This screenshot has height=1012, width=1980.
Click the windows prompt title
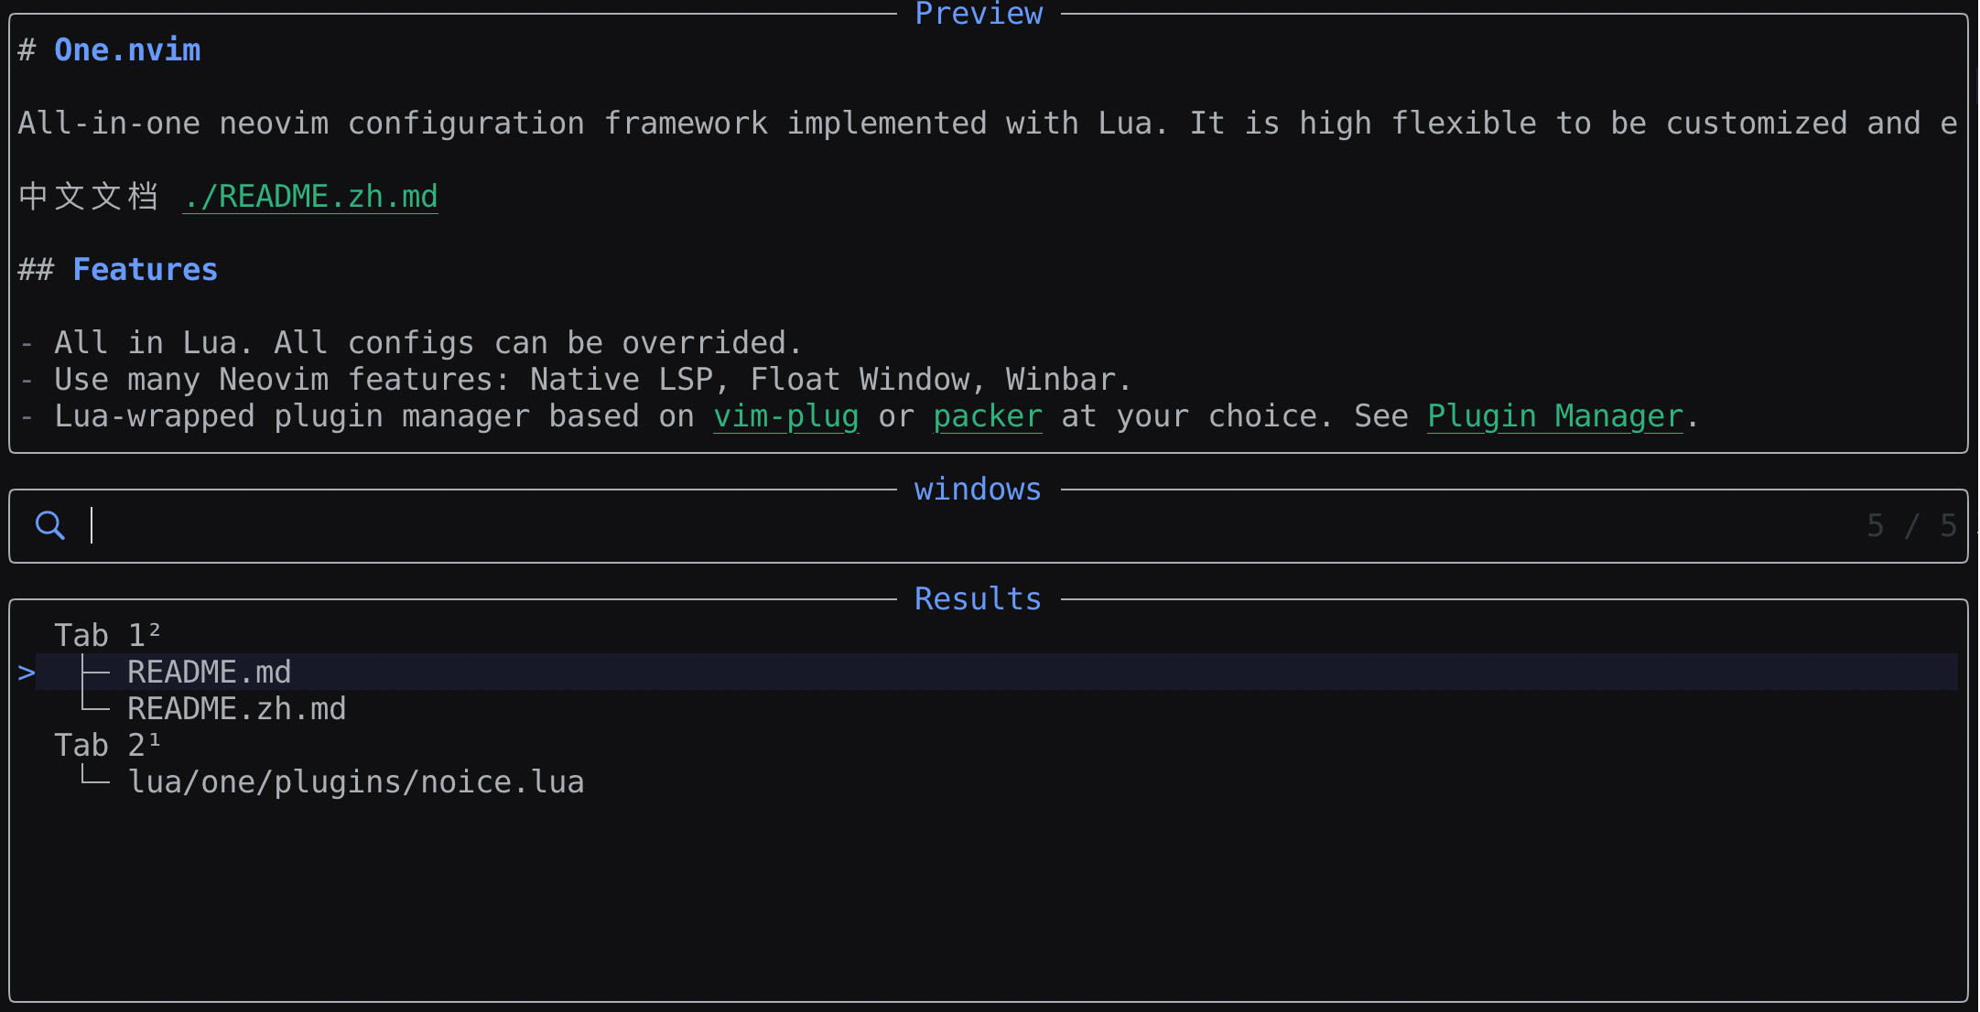click(x=978, y=490)
